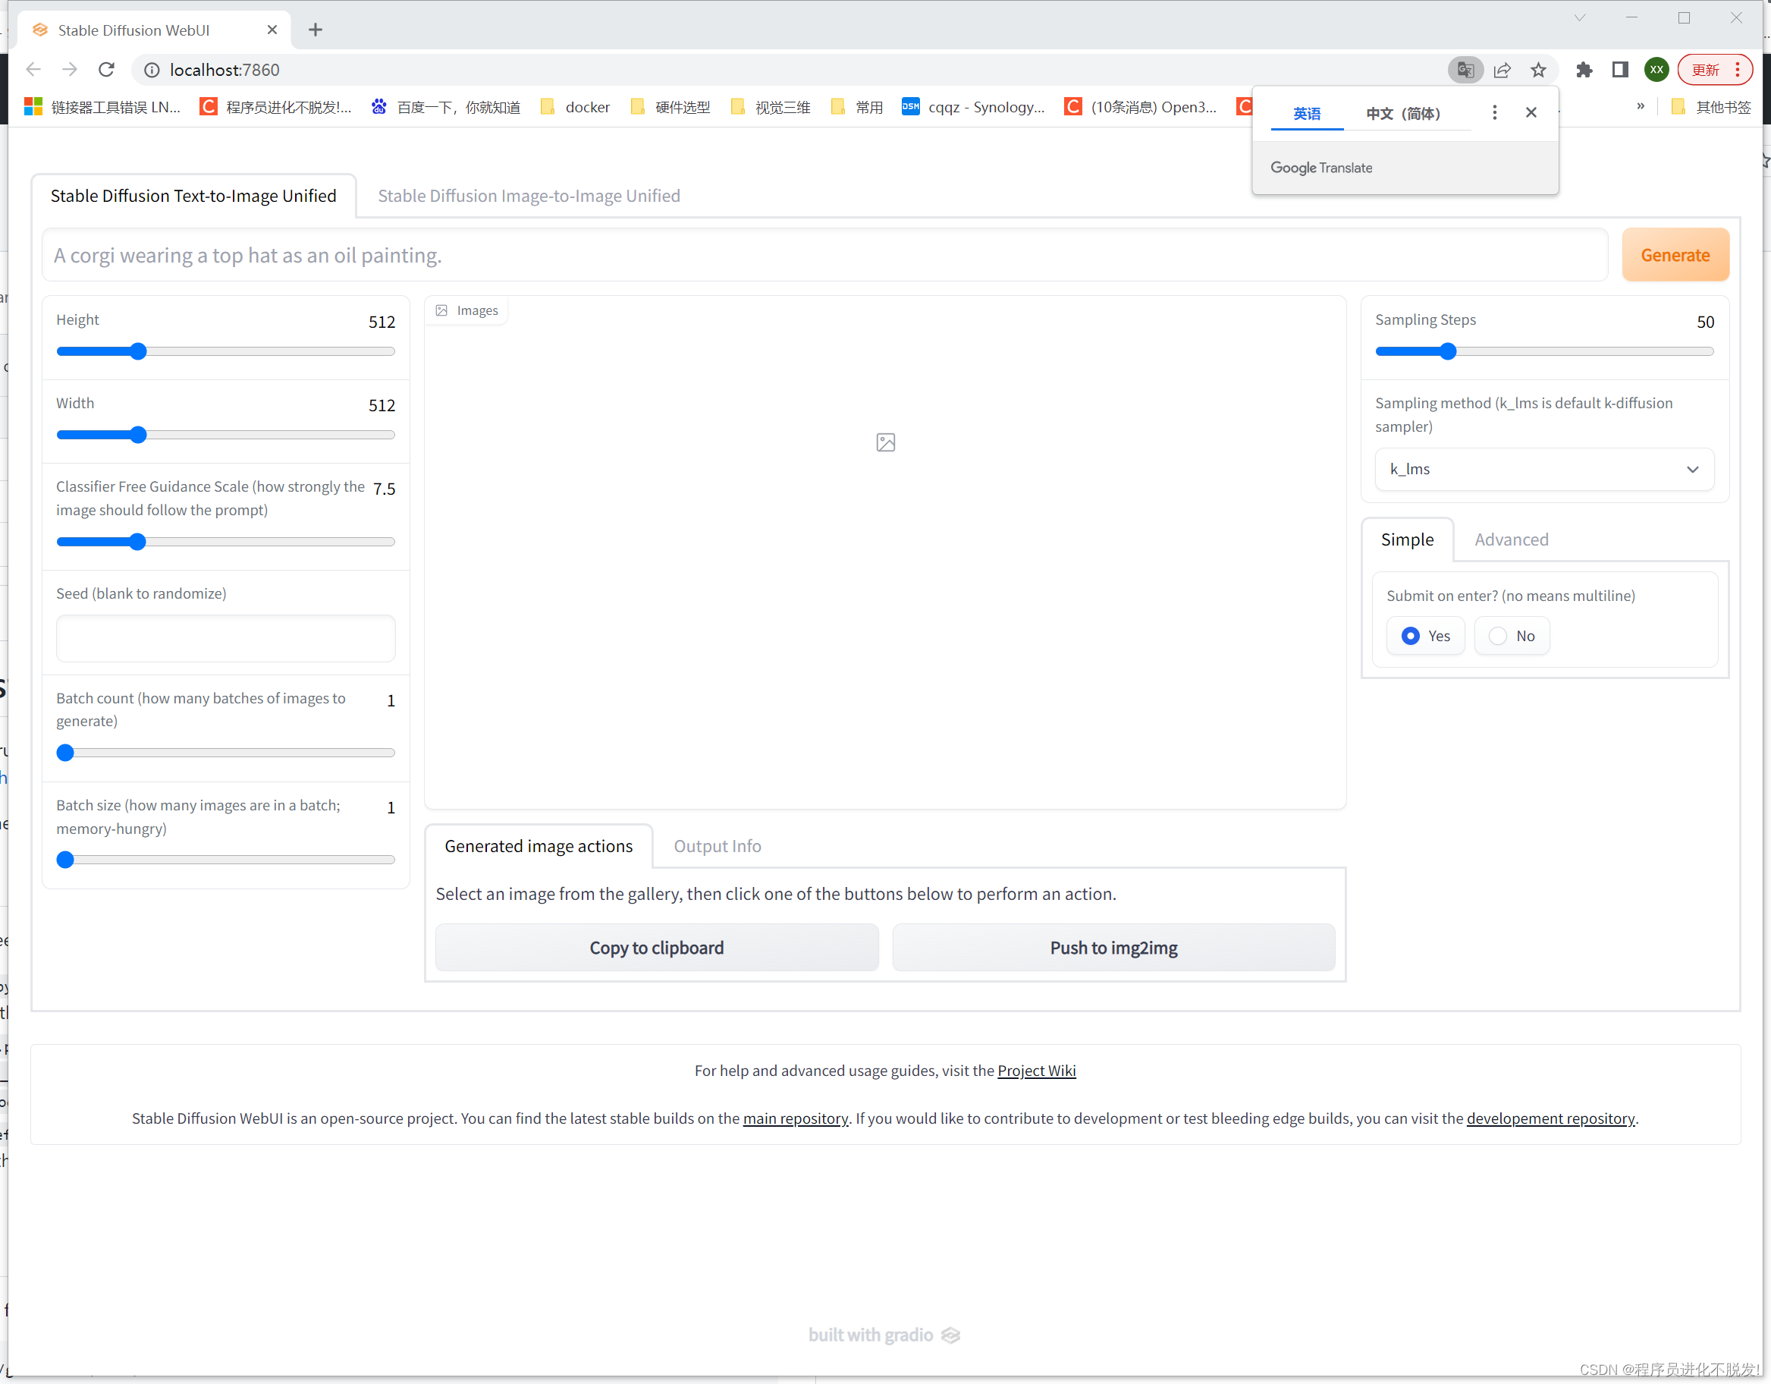Open the Project Wiki link
Screen dimensions: 1771x1384
pos(1036,1070)
